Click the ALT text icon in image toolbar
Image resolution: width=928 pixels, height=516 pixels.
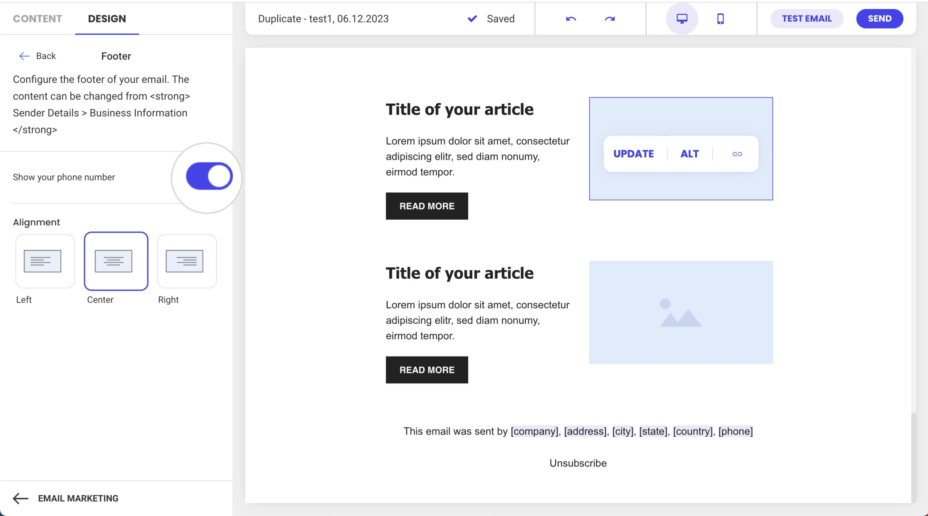click(689, 153)
